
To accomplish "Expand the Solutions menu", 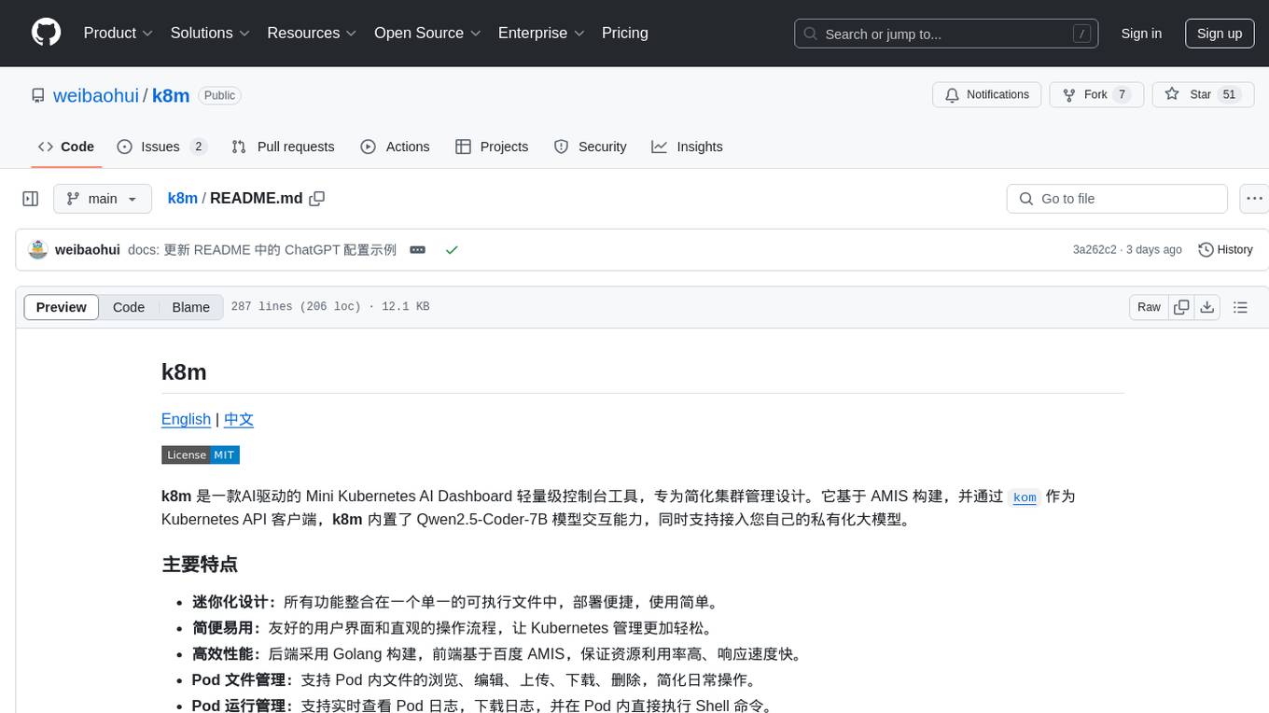I will point(210,33).
